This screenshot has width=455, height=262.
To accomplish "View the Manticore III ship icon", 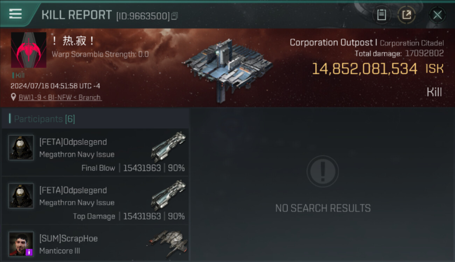I will 168,243.
